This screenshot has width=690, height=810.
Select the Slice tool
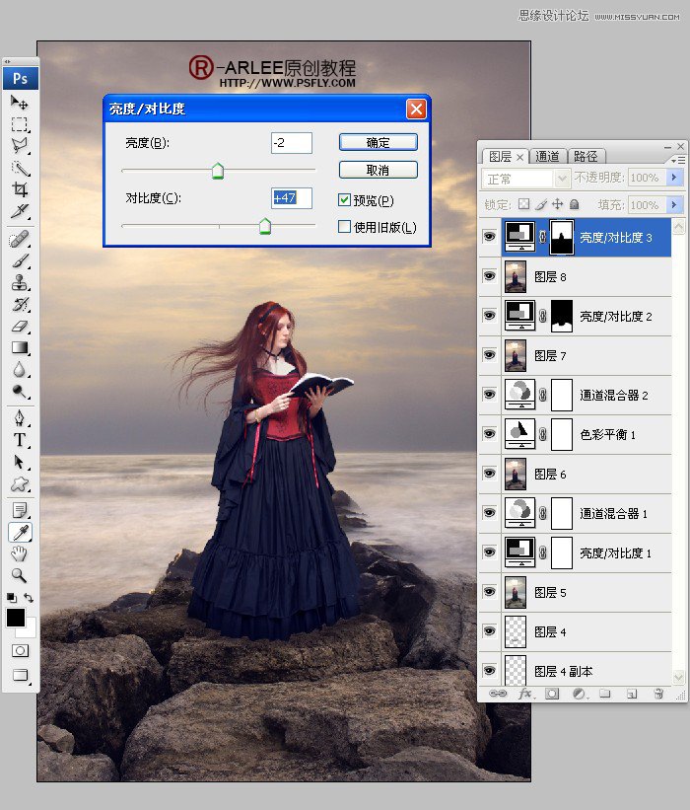click(x=20, y=211)
